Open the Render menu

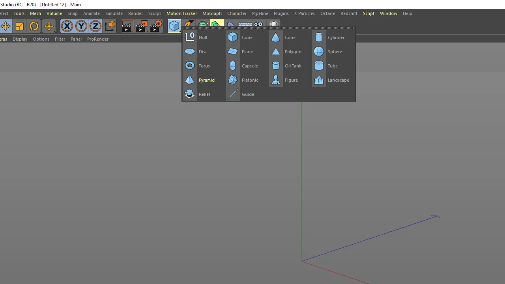[x=135, y=13]
